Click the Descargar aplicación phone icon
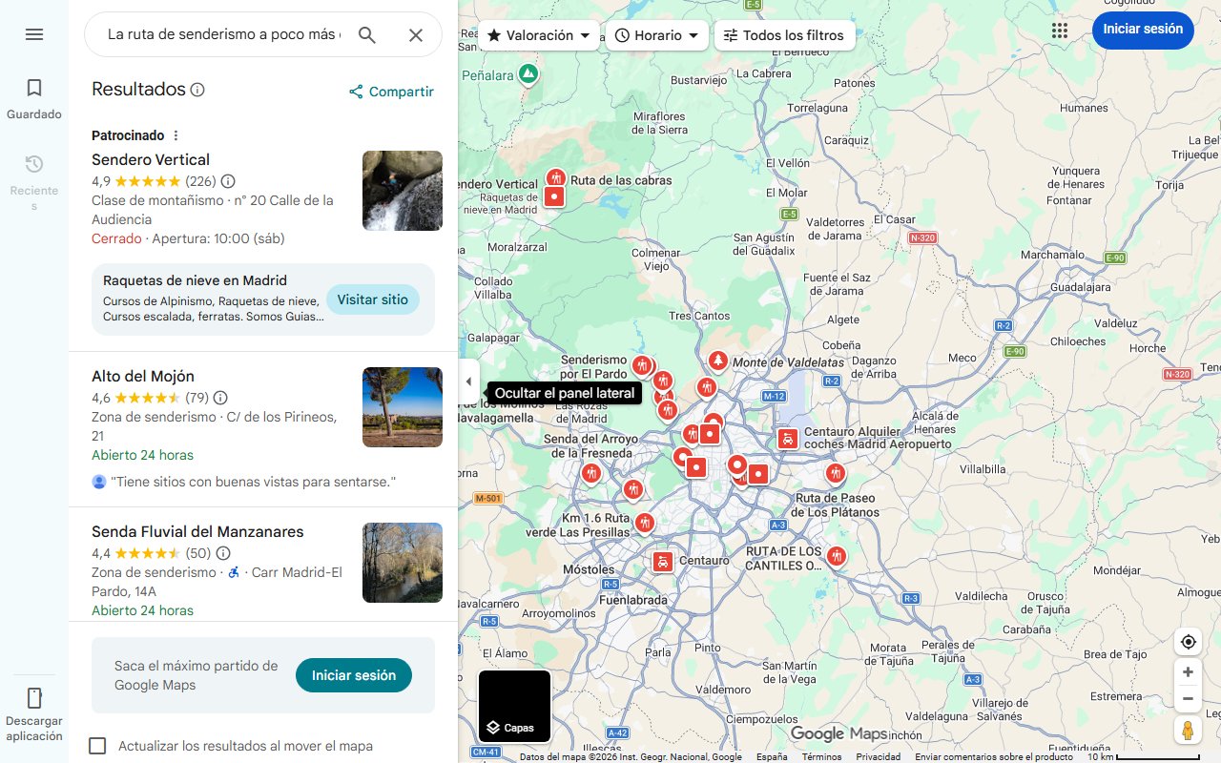This screenshot has width=1221, height=763. click(34, 698)
